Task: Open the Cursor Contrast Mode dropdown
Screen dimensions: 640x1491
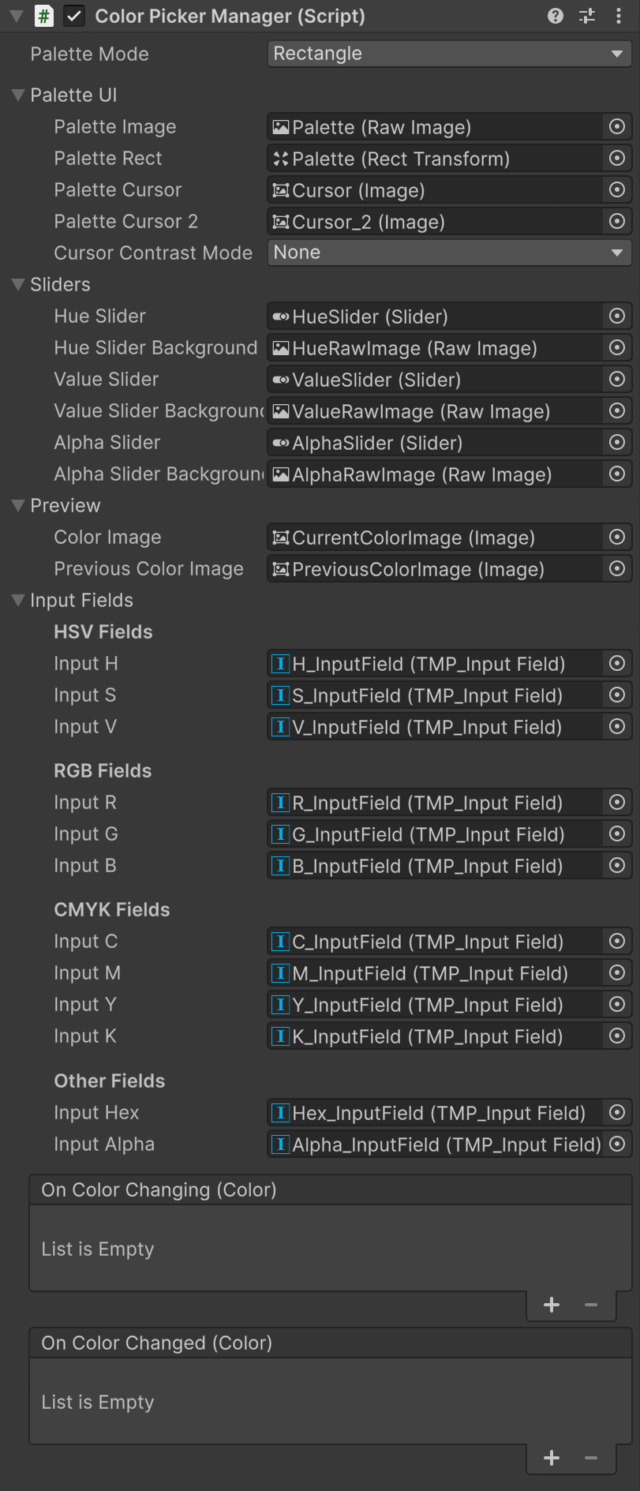Action: [448, 253]
